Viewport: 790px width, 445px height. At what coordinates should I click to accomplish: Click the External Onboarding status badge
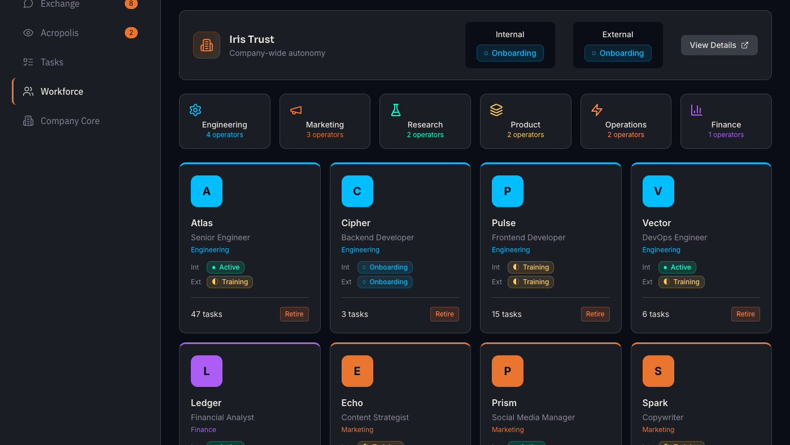point(618,53)
